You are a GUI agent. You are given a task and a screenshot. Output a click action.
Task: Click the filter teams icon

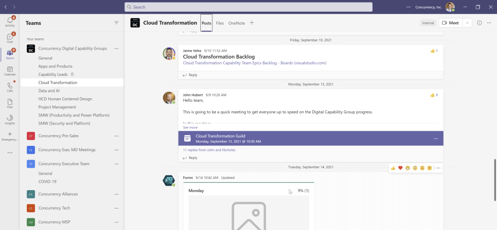tap(116, 23)
